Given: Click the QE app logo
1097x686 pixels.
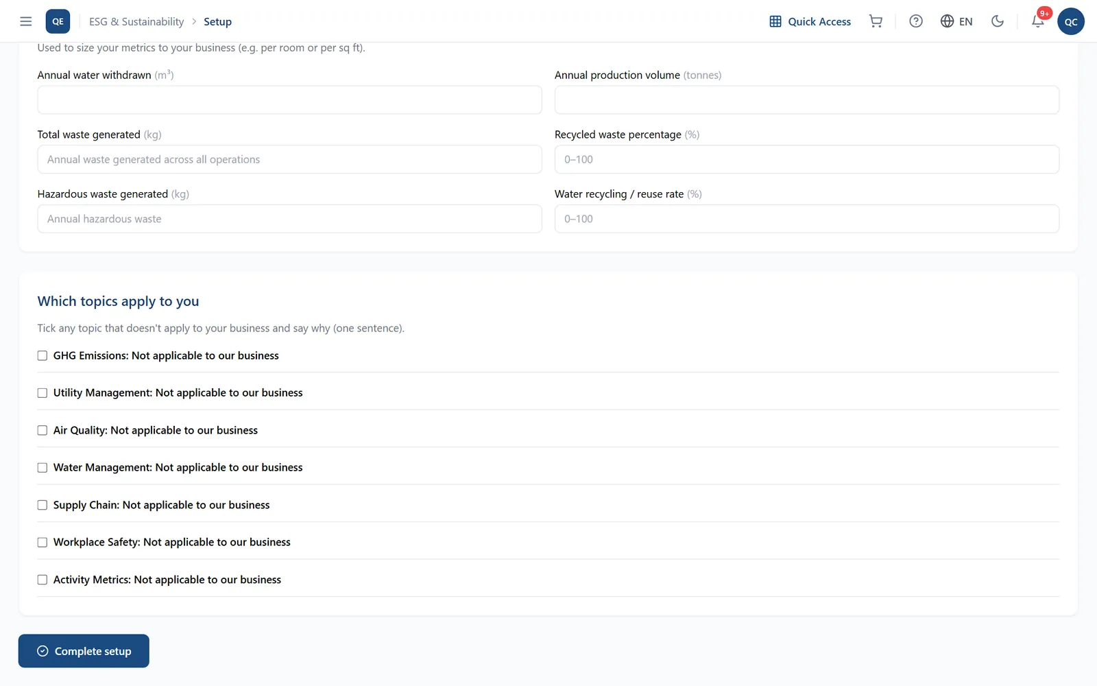Looking at the screenshot, I should pos(58,21).
